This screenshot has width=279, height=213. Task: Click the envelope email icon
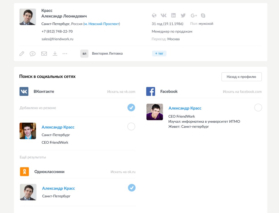[x=44, y=53]
